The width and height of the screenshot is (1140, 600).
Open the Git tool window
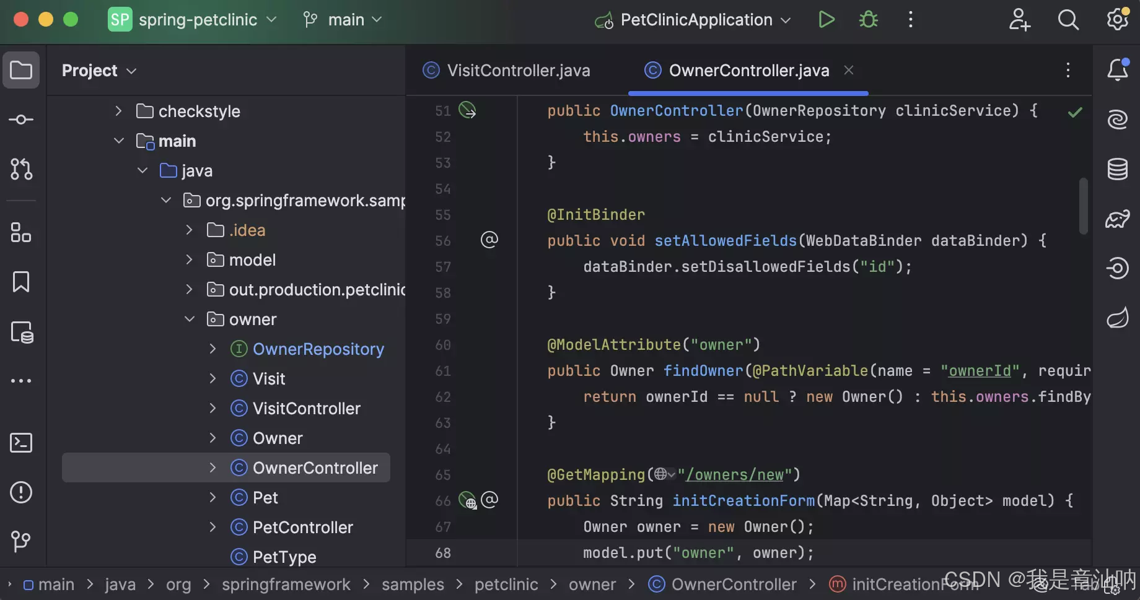tap(21, 542)
